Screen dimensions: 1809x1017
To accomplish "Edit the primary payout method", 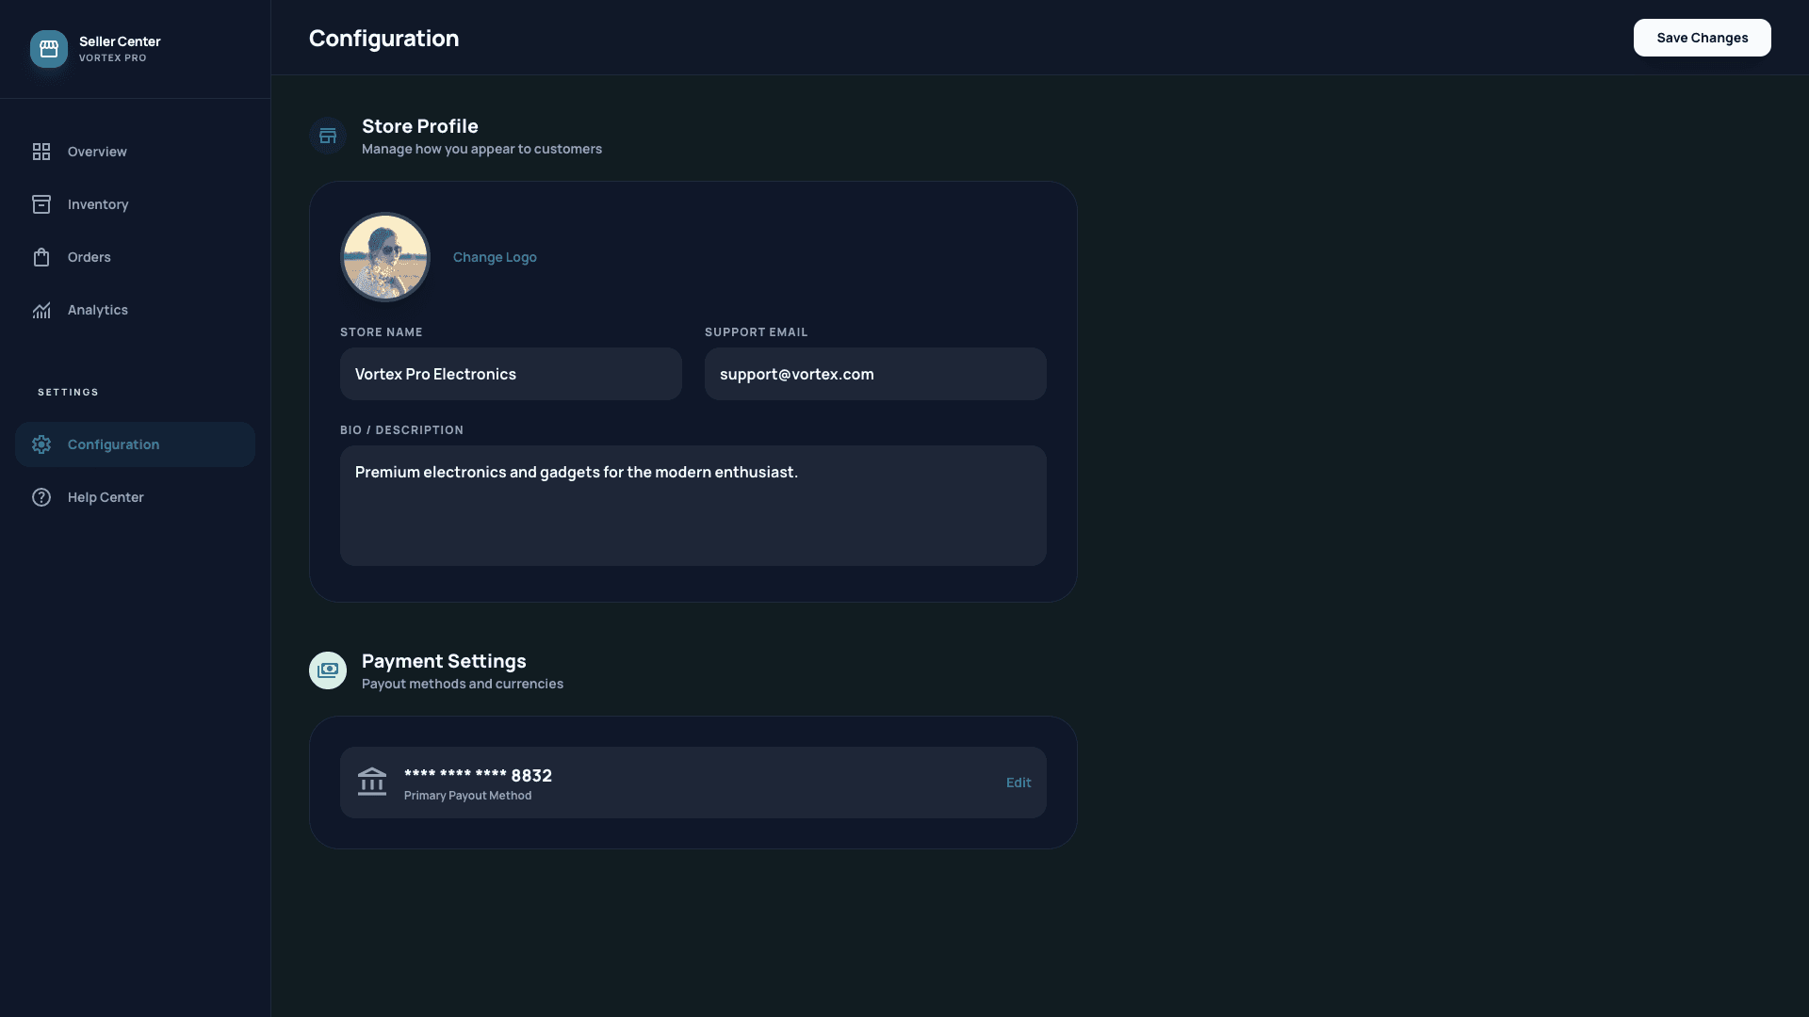I will 1019,782.
